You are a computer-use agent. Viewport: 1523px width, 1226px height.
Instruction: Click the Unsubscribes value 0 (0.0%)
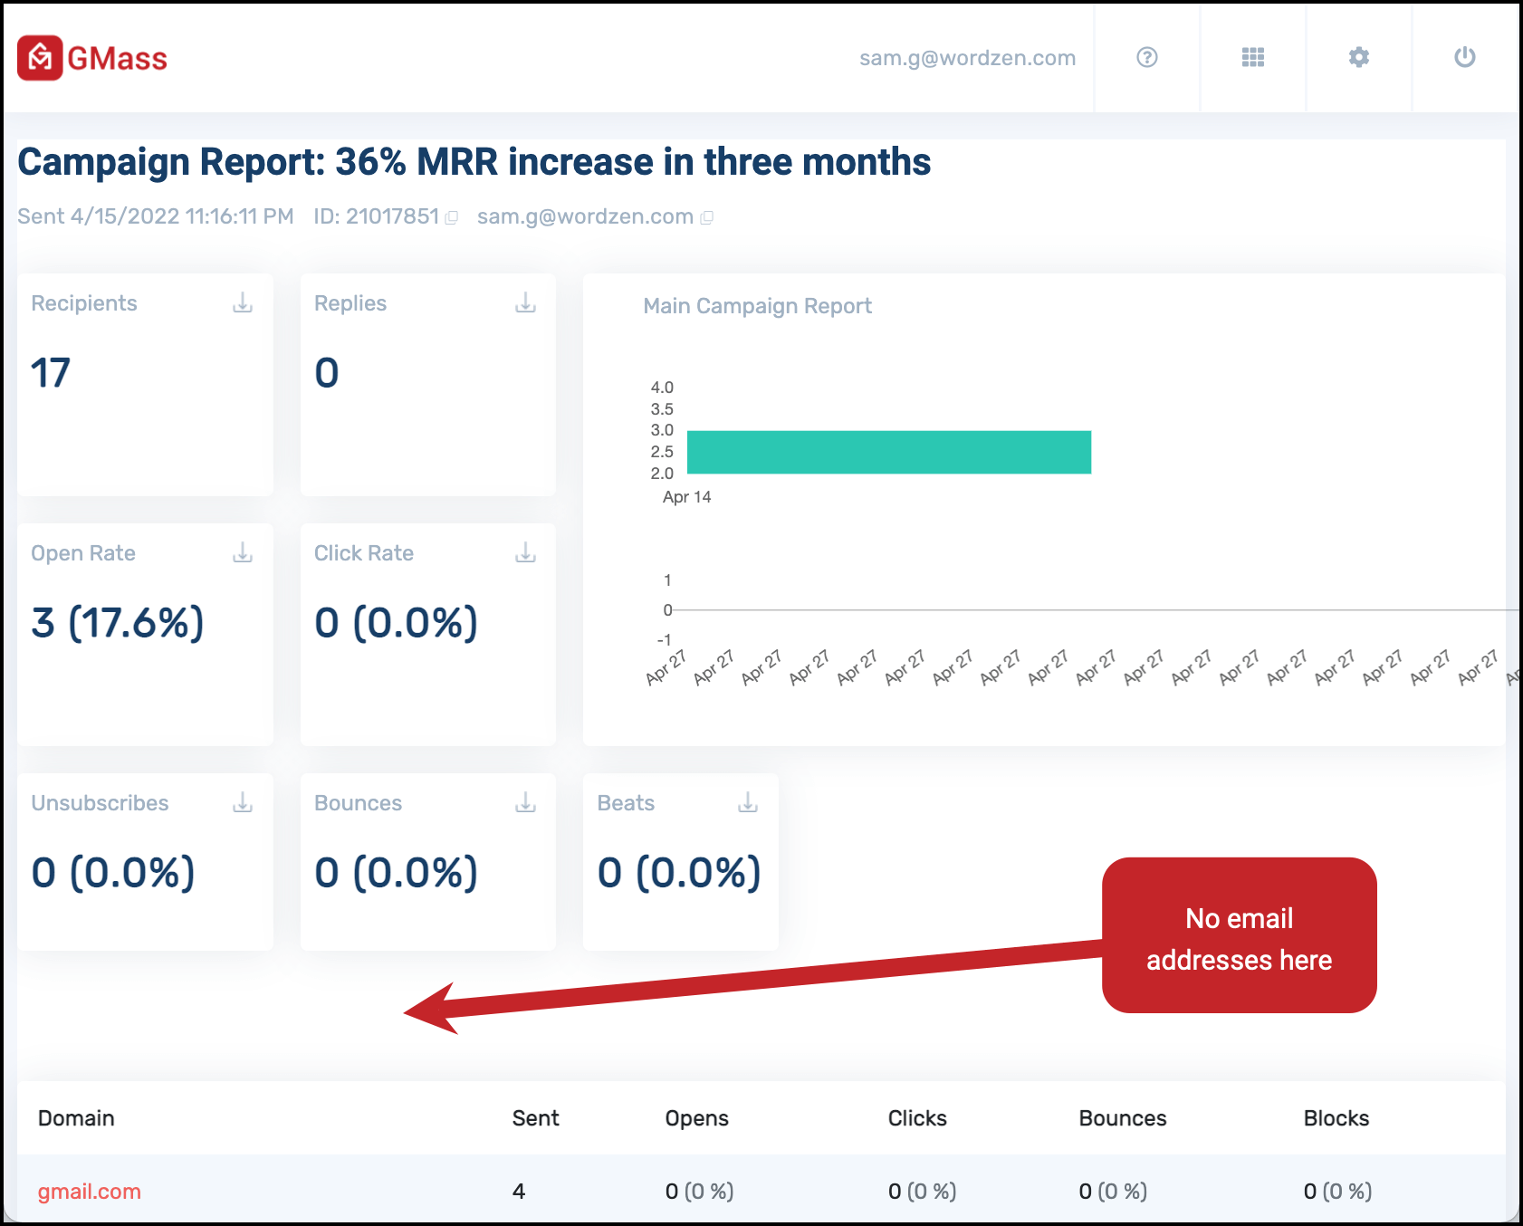pos(113,873)
